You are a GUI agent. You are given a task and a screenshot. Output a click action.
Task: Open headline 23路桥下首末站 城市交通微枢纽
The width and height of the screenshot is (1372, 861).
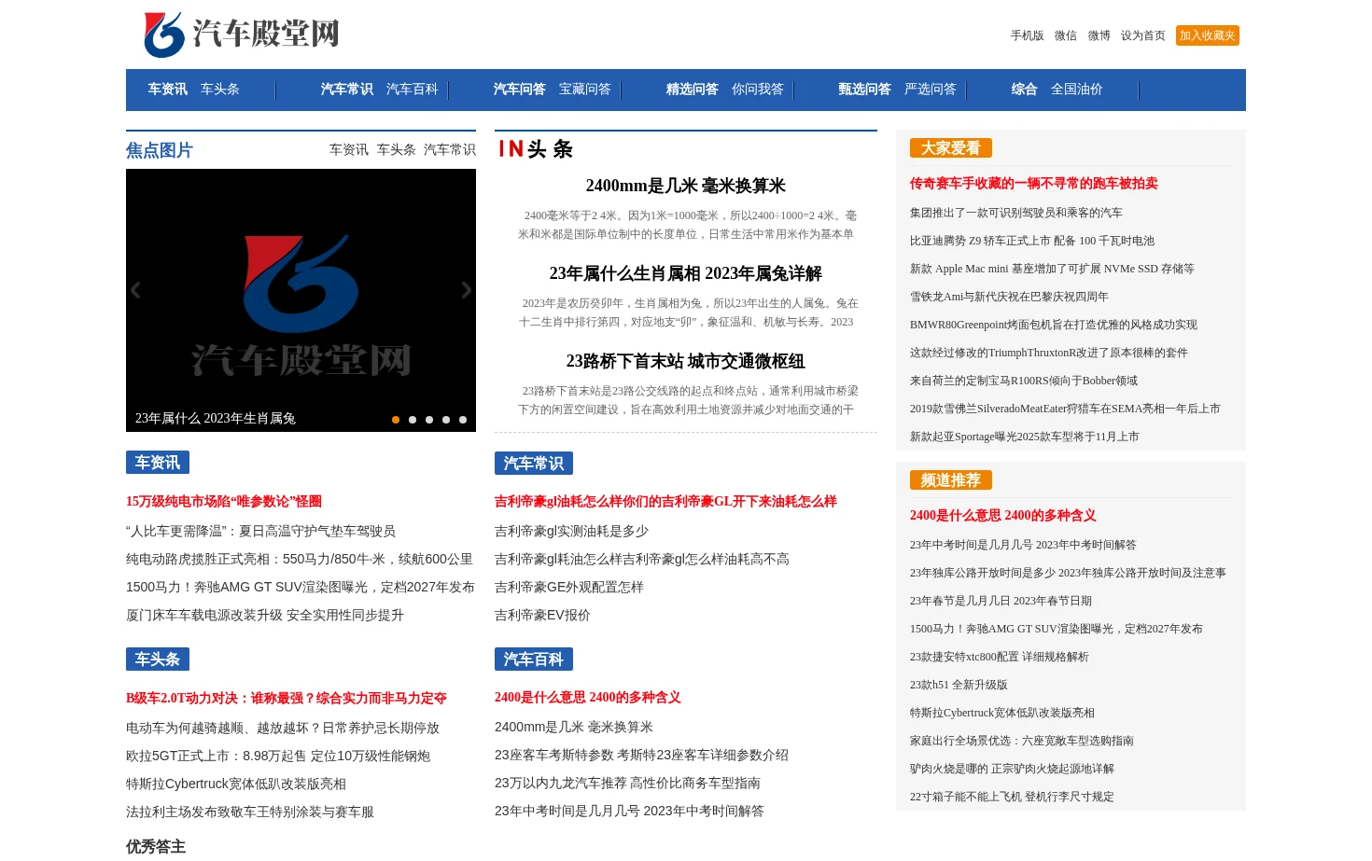click(686, 362)
